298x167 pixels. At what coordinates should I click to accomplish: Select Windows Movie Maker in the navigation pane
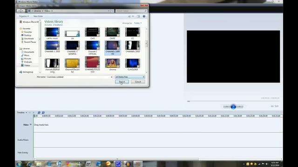[29, 22]
